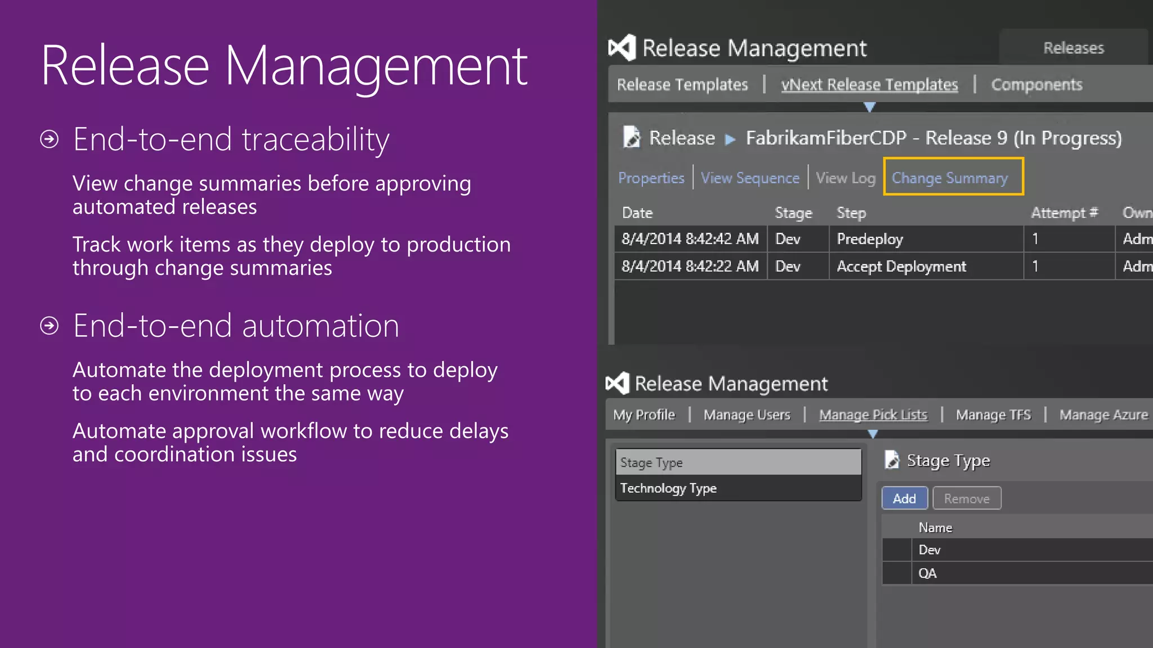Click the Release document icon in breadcrumb
The width and height of the screenshot is (1153, 648).
[x=632, y=137]
